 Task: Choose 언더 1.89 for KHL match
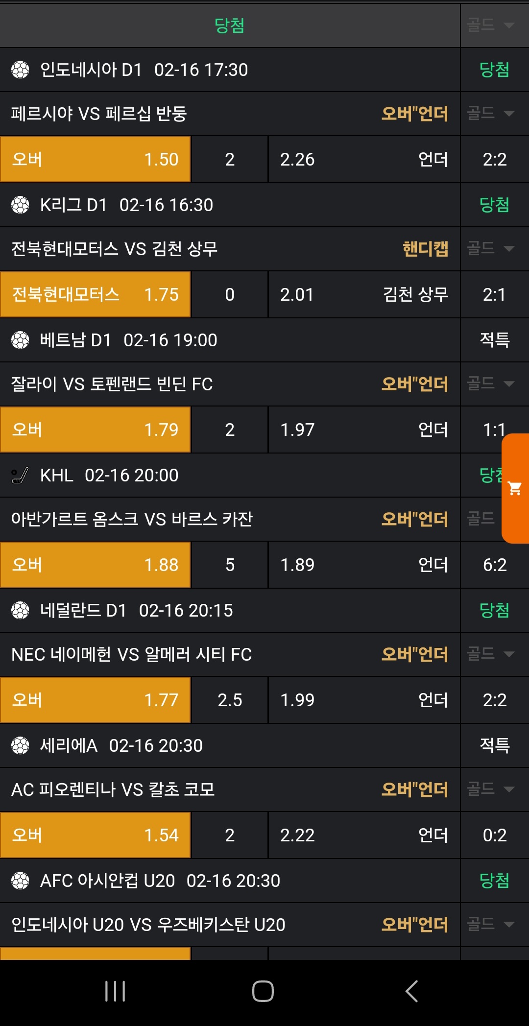coord(364,565)
